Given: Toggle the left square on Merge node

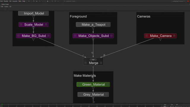Looking at the screenshot, I should (85, 63).
